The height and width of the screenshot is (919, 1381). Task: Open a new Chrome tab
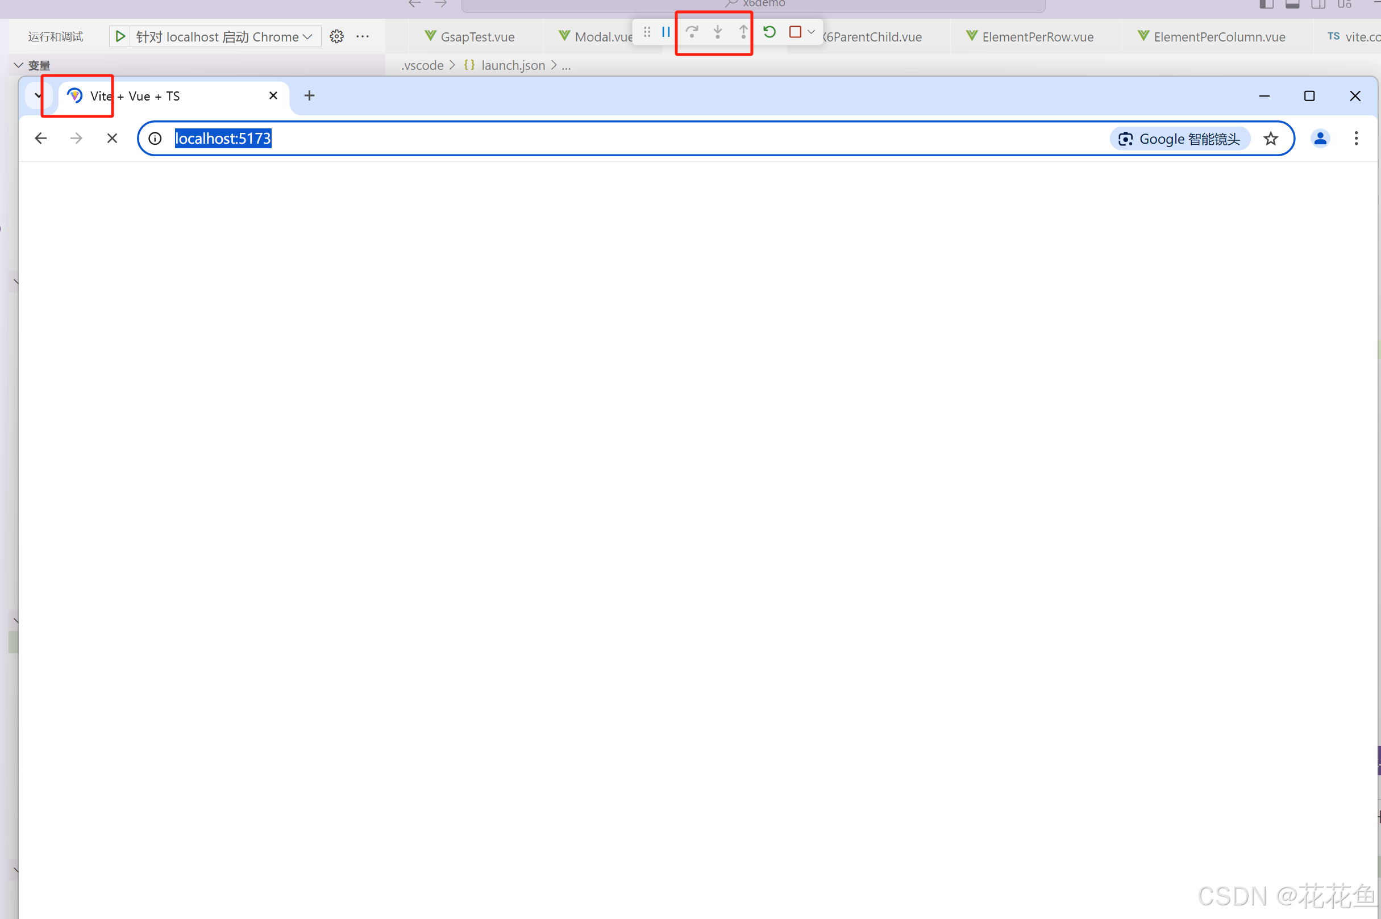[x=310, y=95]
